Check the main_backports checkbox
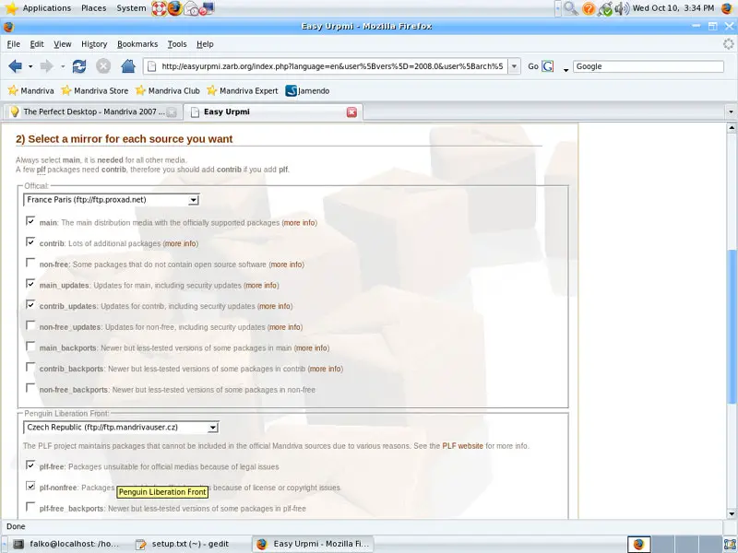Viewport: 738px width, 553px height. (30, 347)
